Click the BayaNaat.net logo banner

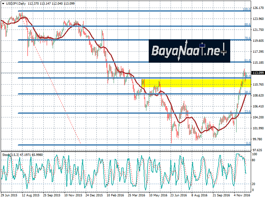point(189,51)
